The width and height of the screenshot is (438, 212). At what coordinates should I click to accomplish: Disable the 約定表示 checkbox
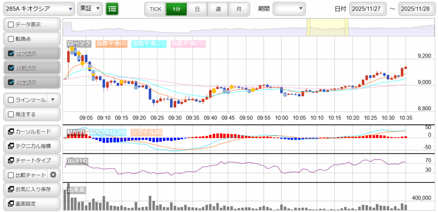click(x=12, y=82)
